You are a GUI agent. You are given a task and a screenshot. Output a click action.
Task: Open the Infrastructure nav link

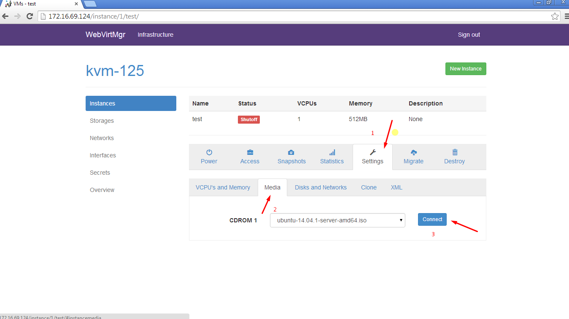(155, 35)
